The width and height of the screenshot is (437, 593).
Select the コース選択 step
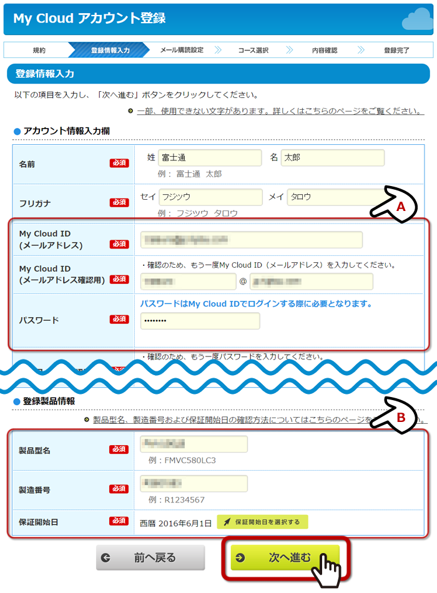pyautogui.click(x=253, y=50)
